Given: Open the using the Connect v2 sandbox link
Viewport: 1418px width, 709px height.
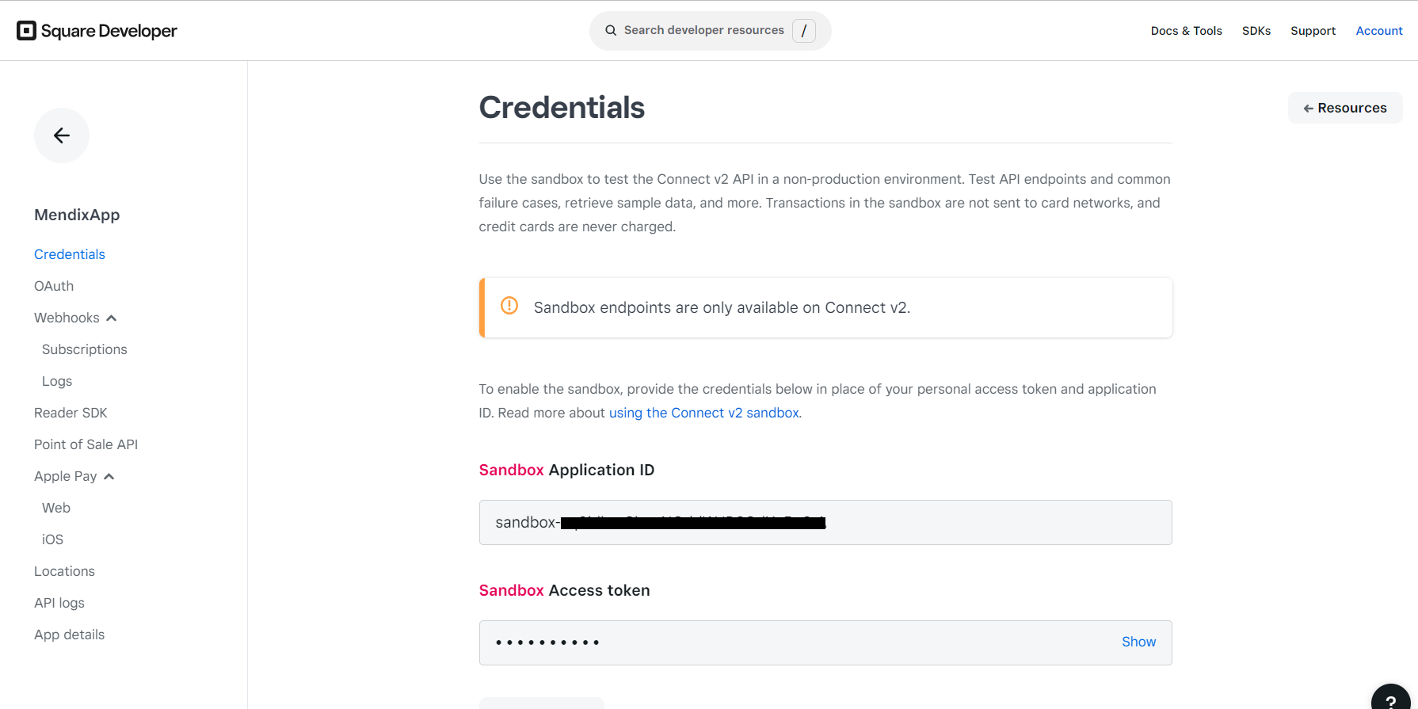Looking at the screenshot, I should click(x=703, y=412).
